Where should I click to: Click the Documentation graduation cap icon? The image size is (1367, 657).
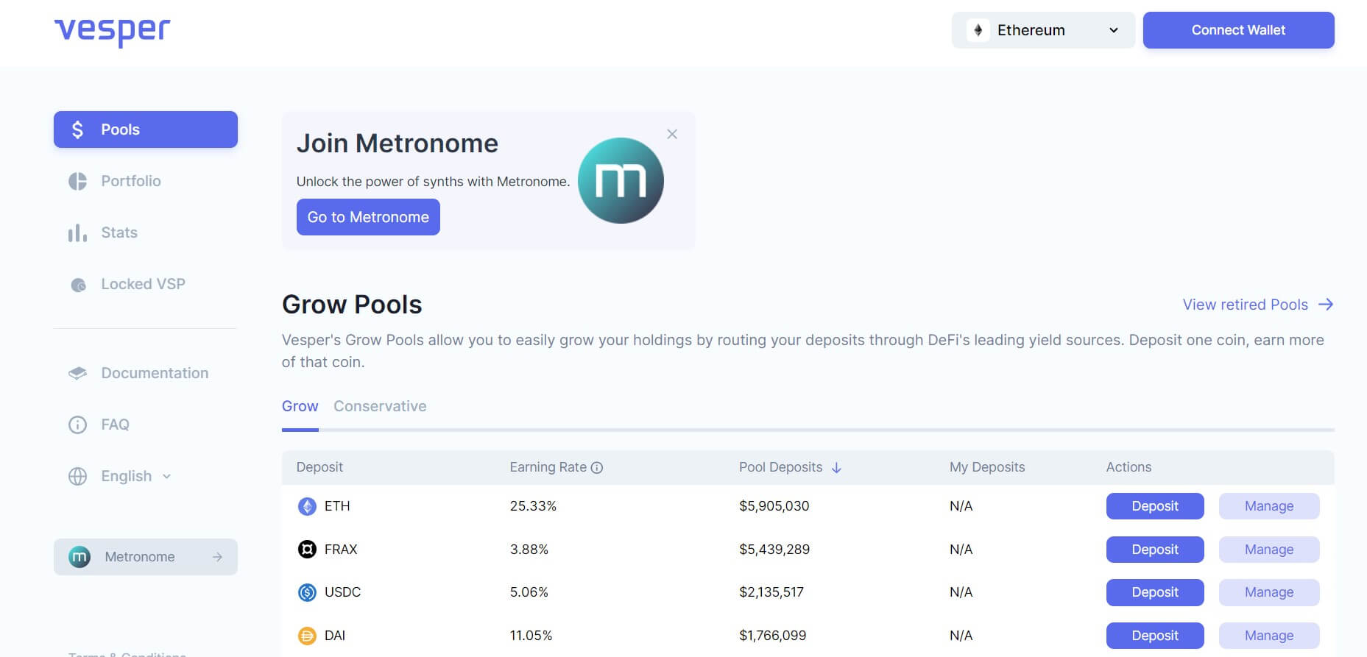(x=77, y=373)
